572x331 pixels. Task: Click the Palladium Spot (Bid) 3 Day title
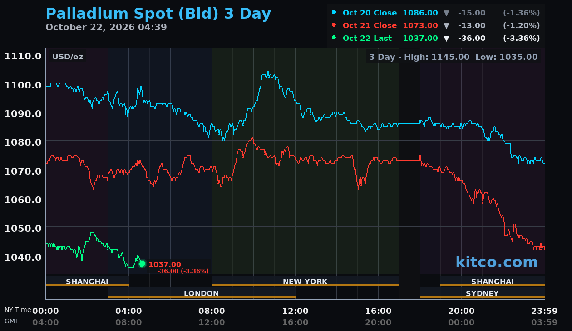coord(158,14)
